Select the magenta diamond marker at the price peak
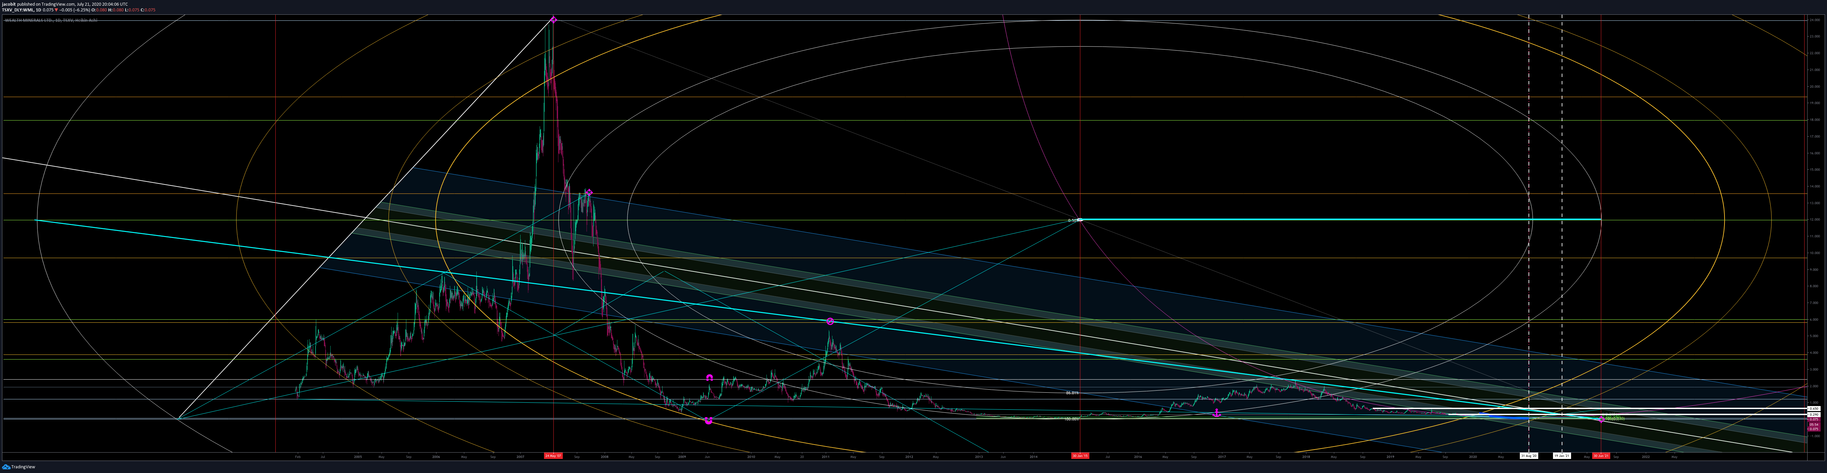 click(554, 20)
